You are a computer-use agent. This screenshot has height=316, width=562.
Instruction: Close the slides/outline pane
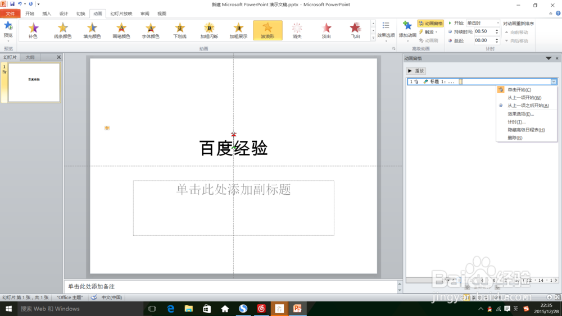pyautogui.click(x=59, y=57)
